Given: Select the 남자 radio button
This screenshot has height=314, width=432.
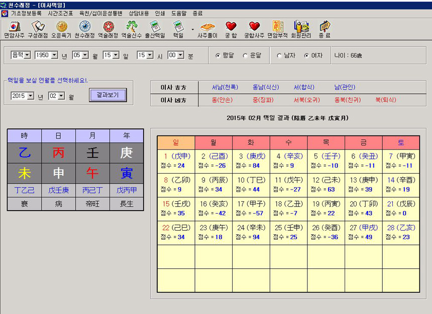Looking at the screenshot, I should pyautogui.click(x=279, y=56).
